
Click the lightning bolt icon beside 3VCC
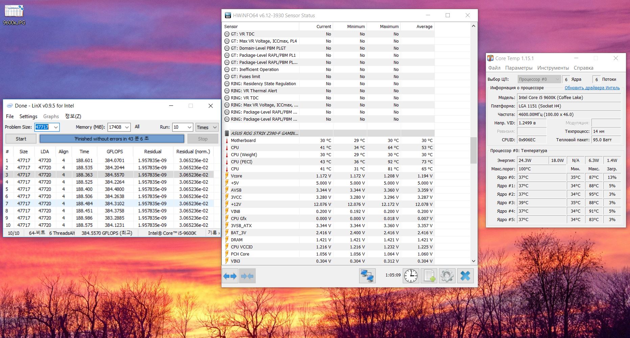point(227,197)
